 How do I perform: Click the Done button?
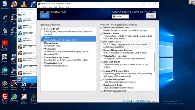coord(44,16)
